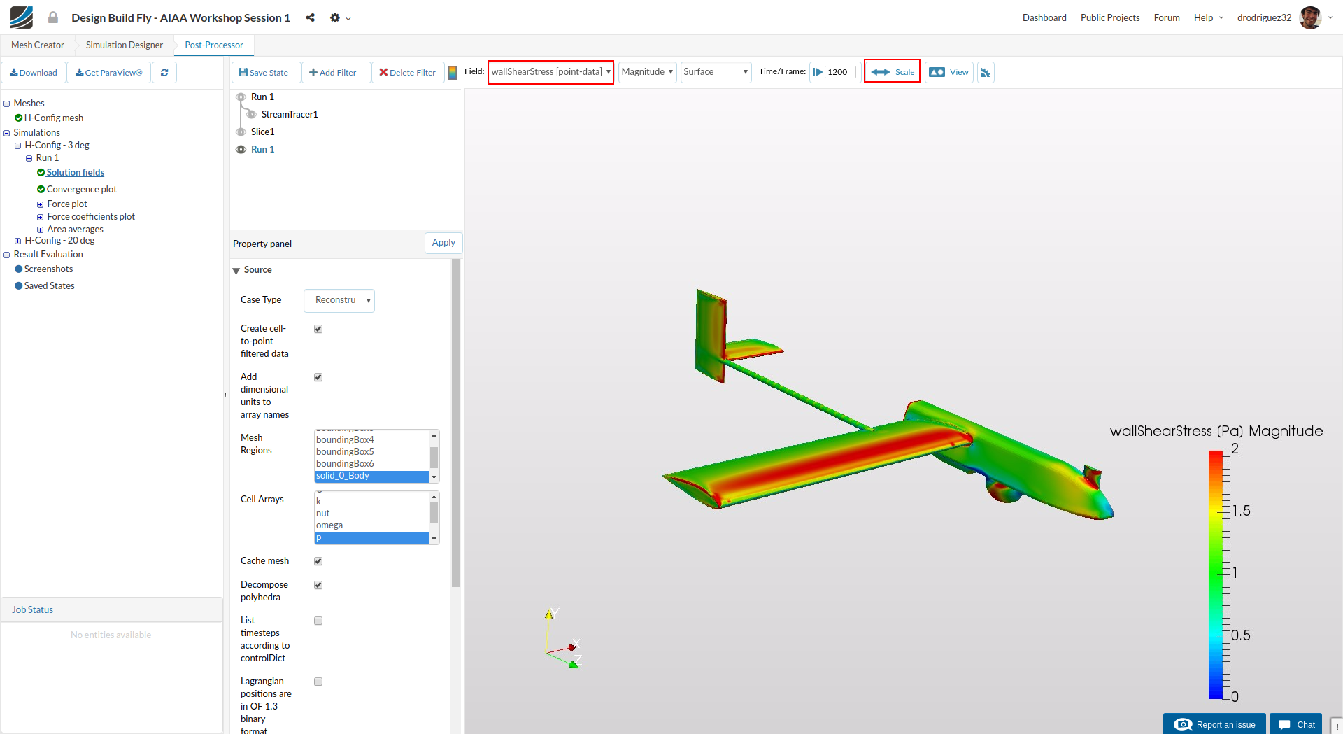Go to the Forum
Image resolution: width=1343 pixels, height=734 pixels.
pyautogui.click(x=1167, y=17)
